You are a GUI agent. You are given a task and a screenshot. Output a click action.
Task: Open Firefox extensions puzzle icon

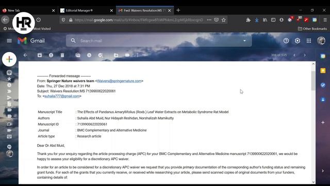[x=249, y=20]
